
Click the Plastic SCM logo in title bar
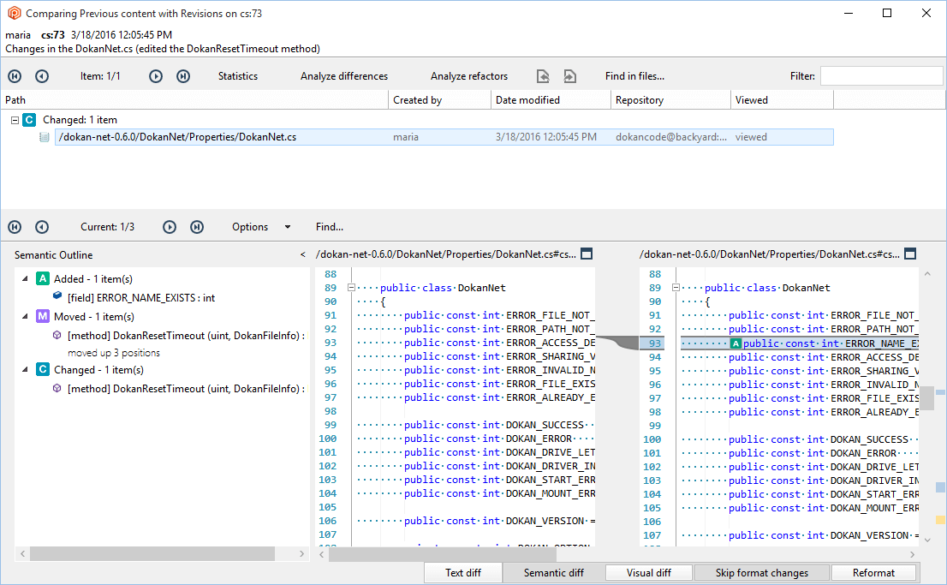click(x=12, y=14)
